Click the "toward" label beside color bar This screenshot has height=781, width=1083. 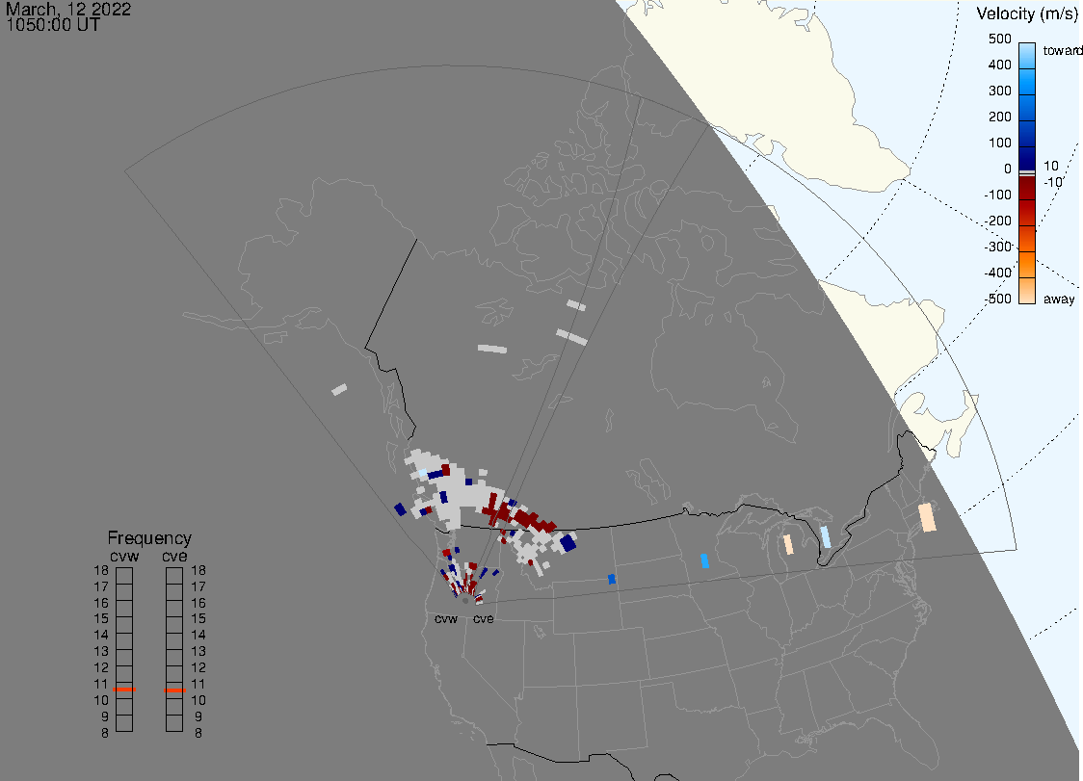click(x=1062, y=50)
